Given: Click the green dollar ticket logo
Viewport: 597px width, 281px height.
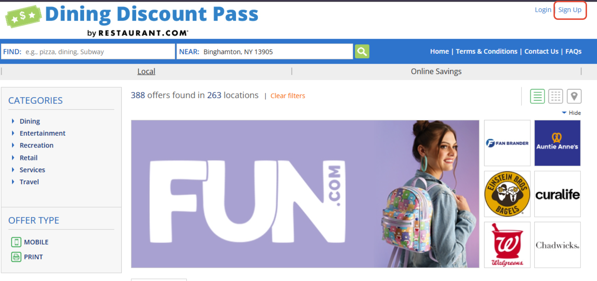Looking at the screenshot, I should pos(23,17).
